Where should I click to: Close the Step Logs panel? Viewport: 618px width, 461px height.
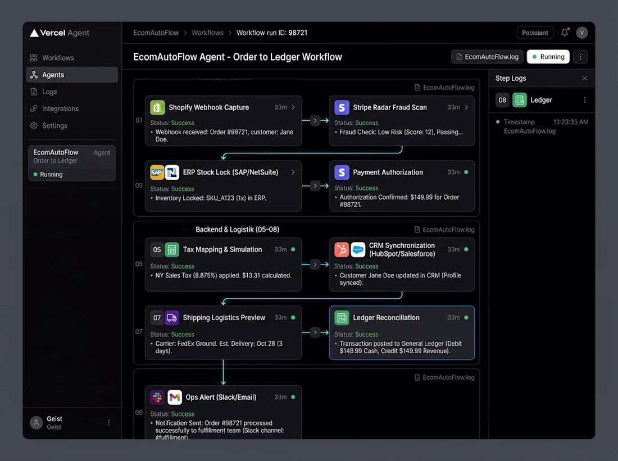[x=584, y=79]
